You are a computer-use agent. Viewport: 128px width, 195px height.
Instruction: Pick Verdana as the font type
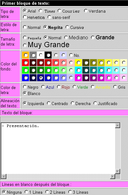point(86,11)
